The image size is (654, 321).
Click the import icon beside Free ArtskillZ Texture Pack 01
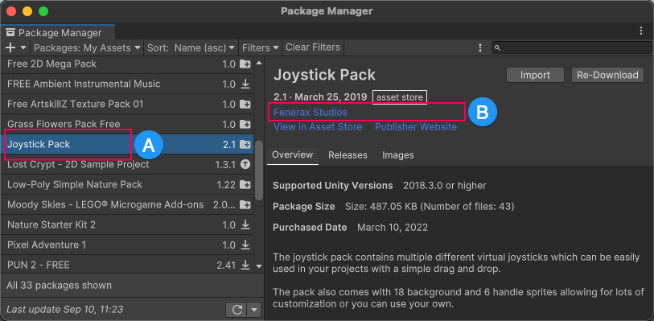click(245, 105)
